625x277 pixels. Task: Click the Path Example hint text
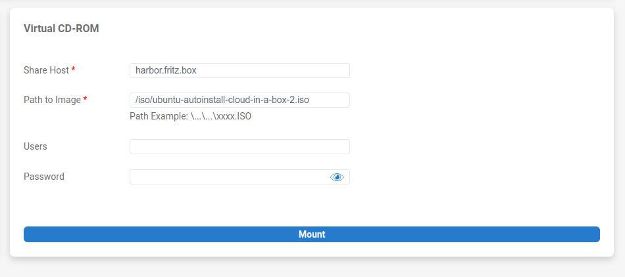click(x=191, y=116)
